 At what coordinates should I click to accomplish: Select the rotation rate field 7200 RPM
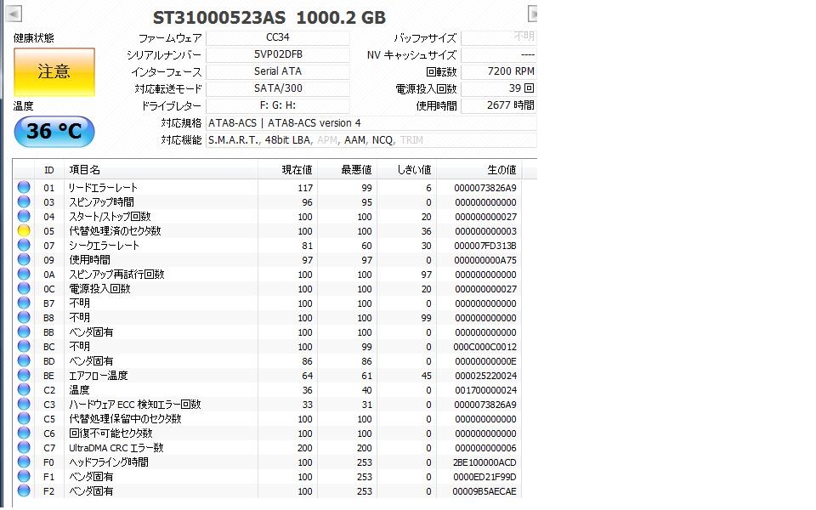tap(499, 71)
